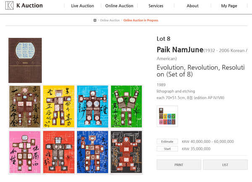Click the K Auction site title
The height and width of the screenshot is (182, 252).
(x=29, y=6)
